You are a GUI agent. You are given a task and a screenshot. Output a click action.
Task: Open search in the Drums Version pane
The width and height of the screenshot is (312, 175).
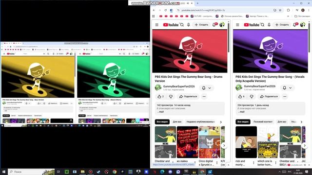pyautogui.click(x=182, y=25)
